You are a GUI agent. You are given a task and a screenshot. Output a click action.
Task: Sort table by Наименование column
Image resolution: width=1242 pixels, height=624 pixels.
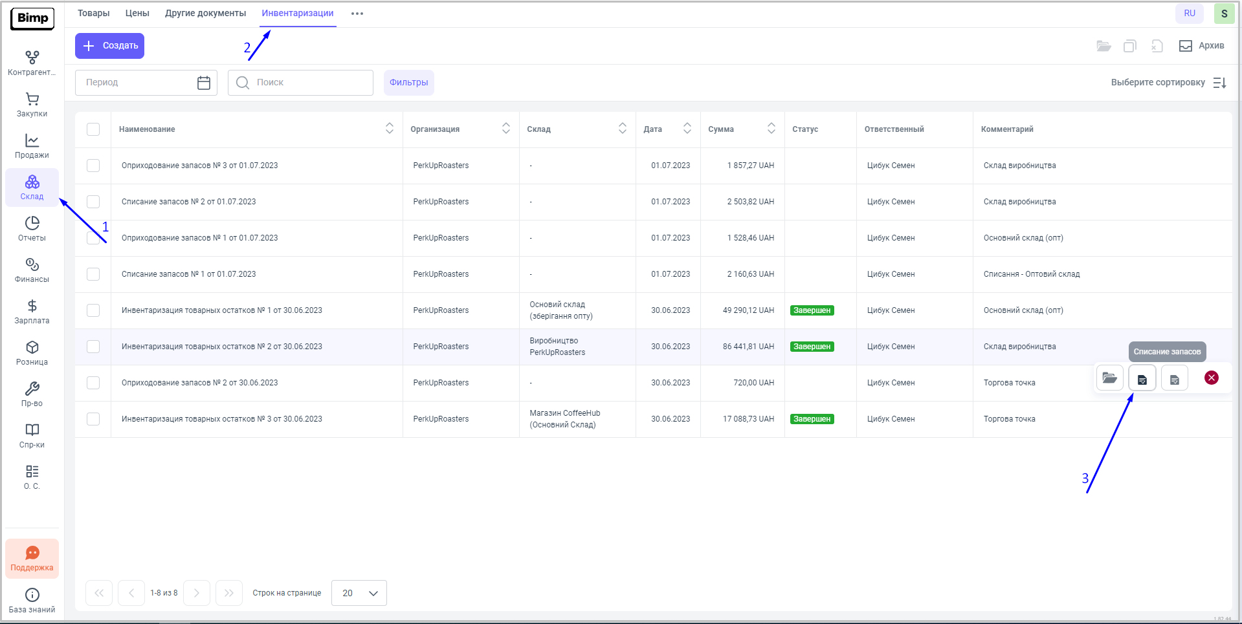coord(389,129)
